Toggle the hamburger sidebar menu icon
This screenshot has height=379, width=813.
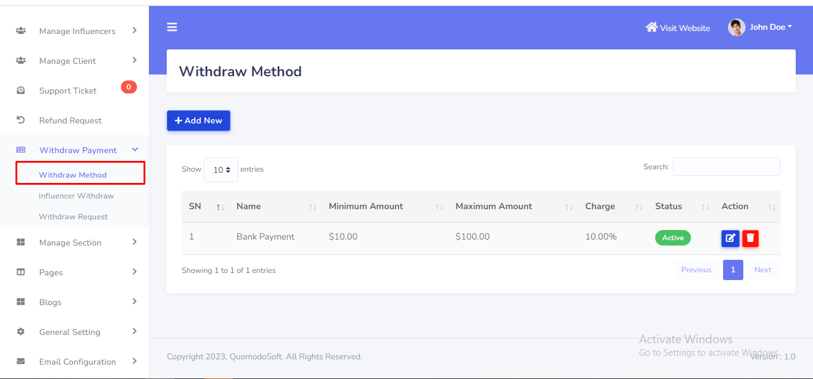(172, 27)
